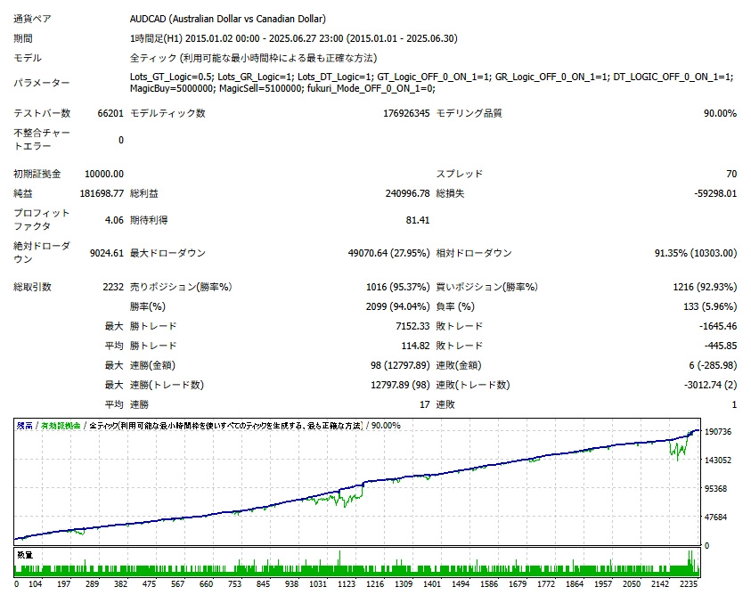Image resolution: width=751 pixels, height=595 pixels.
Task: Click the largest win trade 7152.33
Action: pyautogui.click(x=412, y=326)
